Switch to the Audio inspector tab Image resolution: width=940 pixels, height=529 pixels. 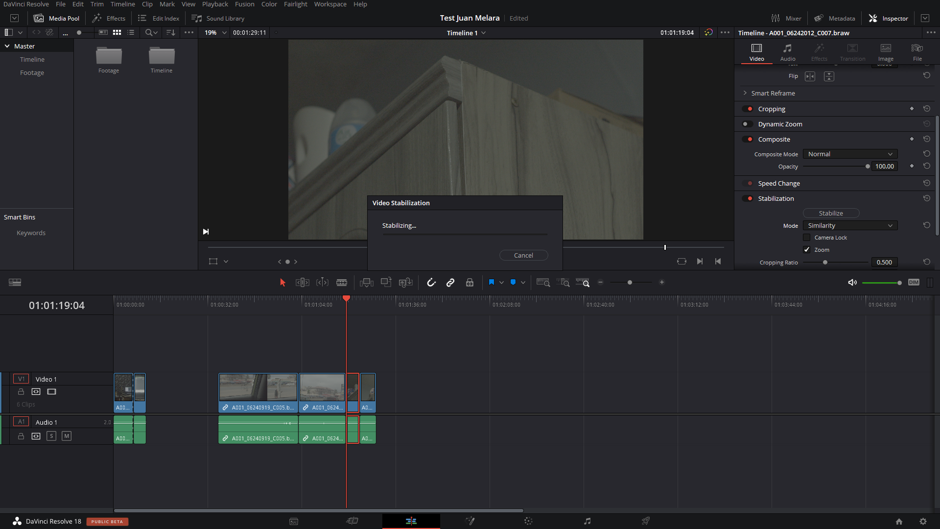(x=788, y=52)
